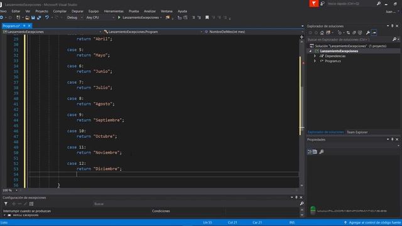Click the Open File folder icon
402x226 pixels.
pos(27,18)
